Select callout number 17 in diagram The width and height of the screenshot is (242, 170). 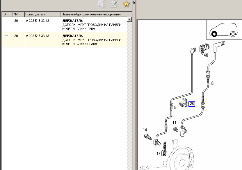click(158, 153)
